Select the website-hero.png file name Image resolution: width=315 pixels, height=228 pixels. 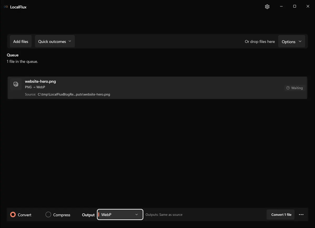coord(40,81)
